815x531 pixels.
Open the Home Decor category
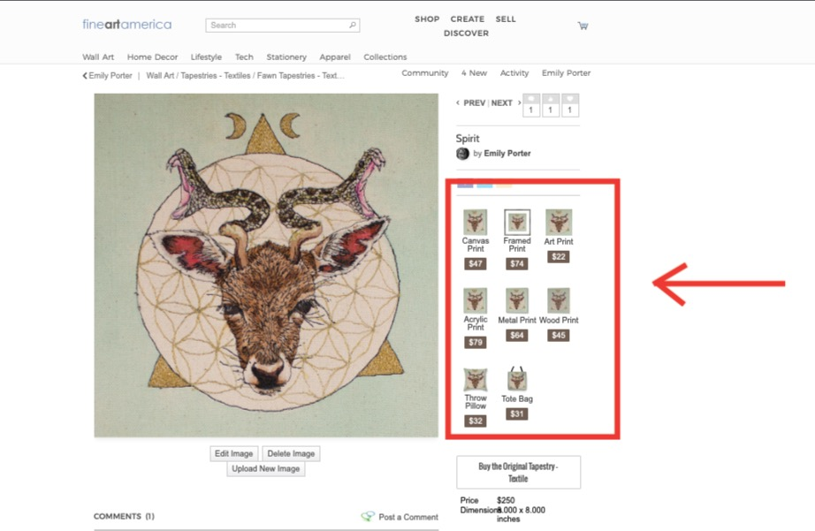pos(152,57)
